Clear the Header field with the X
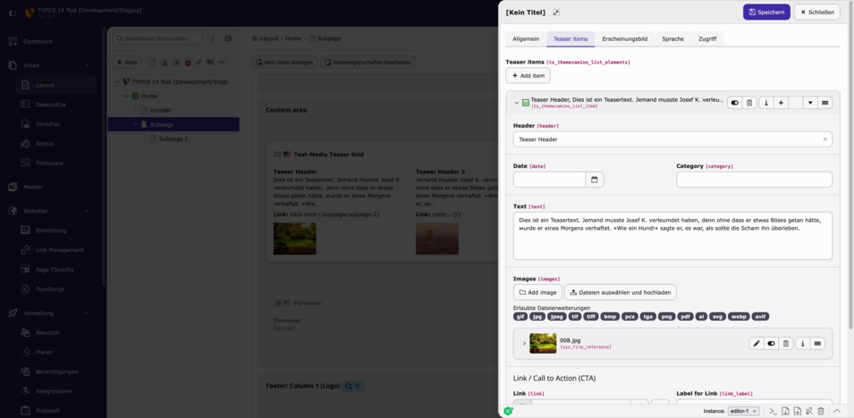The height and width of the screenshot is (418, 854). (824, 139)
